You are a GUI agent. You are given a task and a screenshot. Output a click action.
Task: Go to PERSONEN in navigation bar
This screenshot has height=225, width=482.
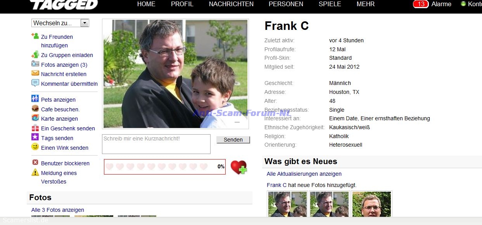[x=286, y=4]
